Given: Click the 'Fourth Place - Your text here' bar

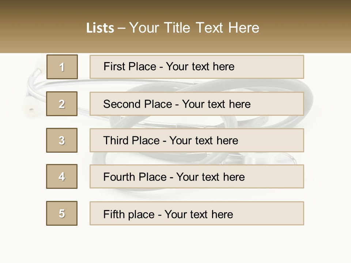Looking at the screenshot, I should [x=197, y=177].
